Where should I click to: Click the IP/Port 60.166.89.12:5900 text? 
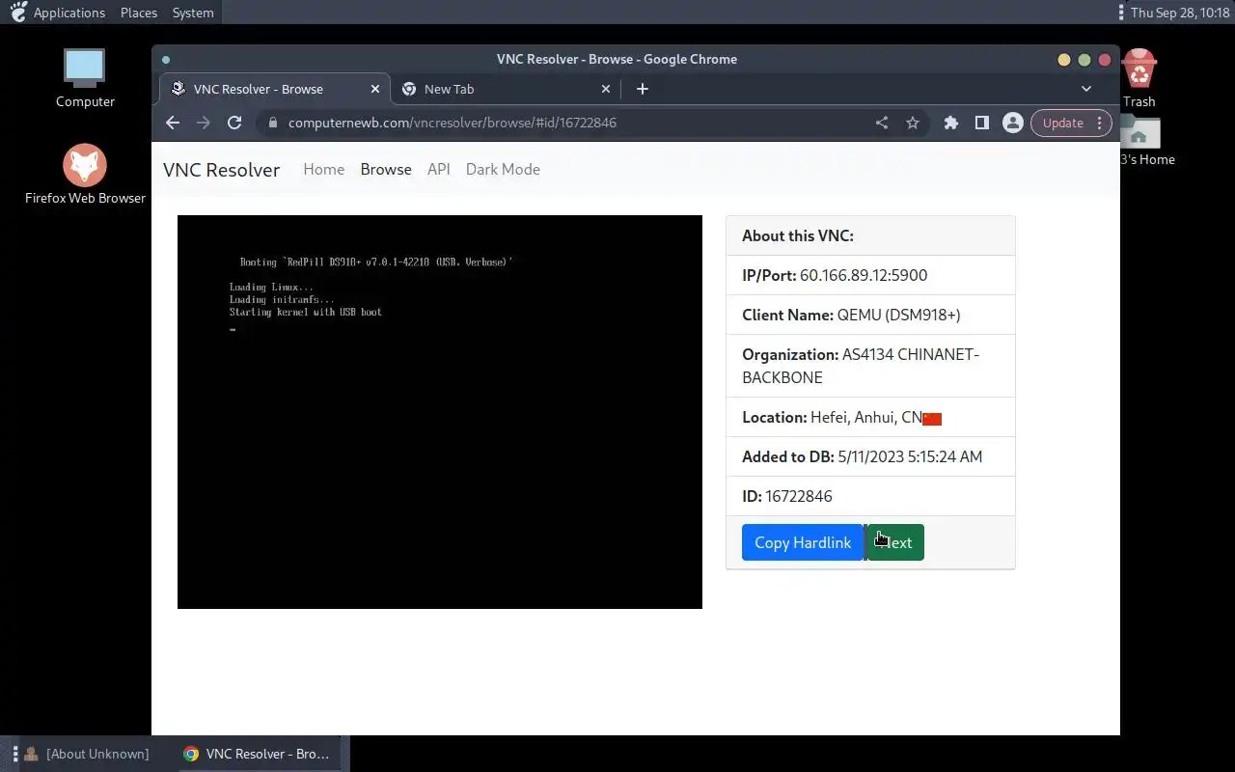(835, 275)
